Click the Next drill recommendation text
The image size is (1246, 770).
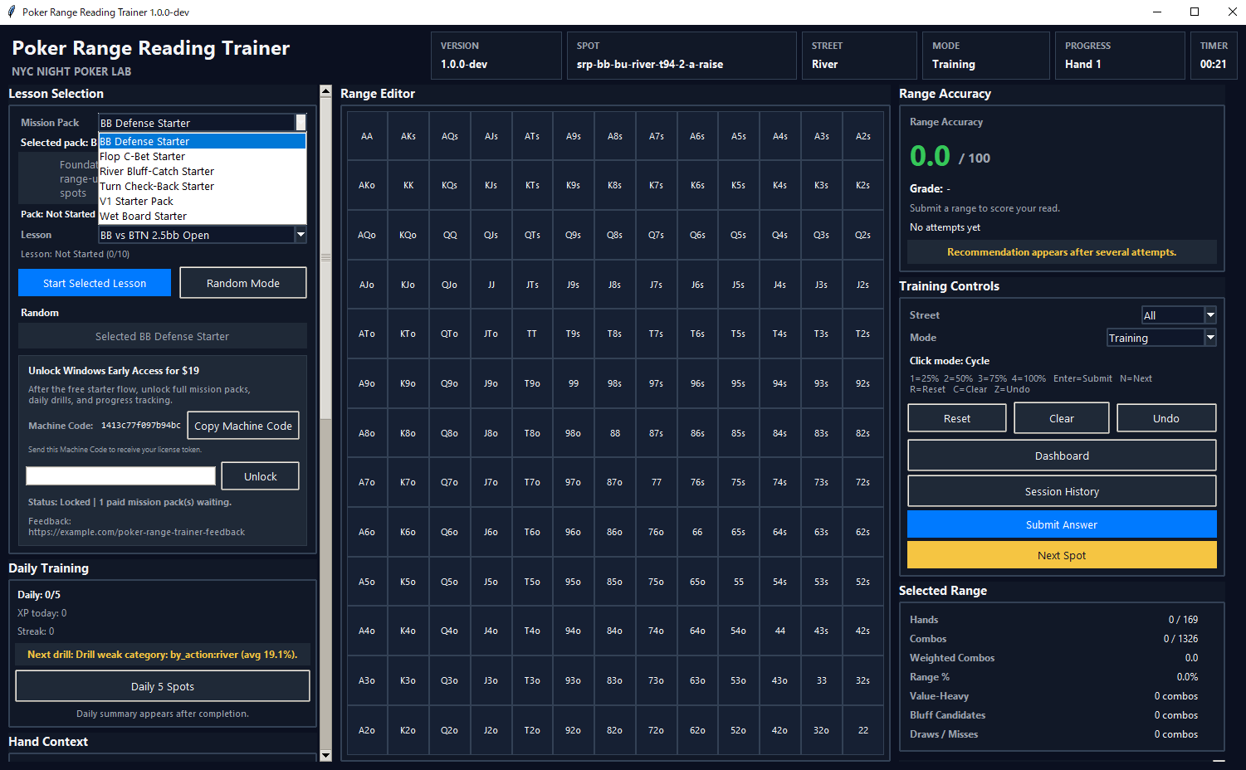(163, 655)
